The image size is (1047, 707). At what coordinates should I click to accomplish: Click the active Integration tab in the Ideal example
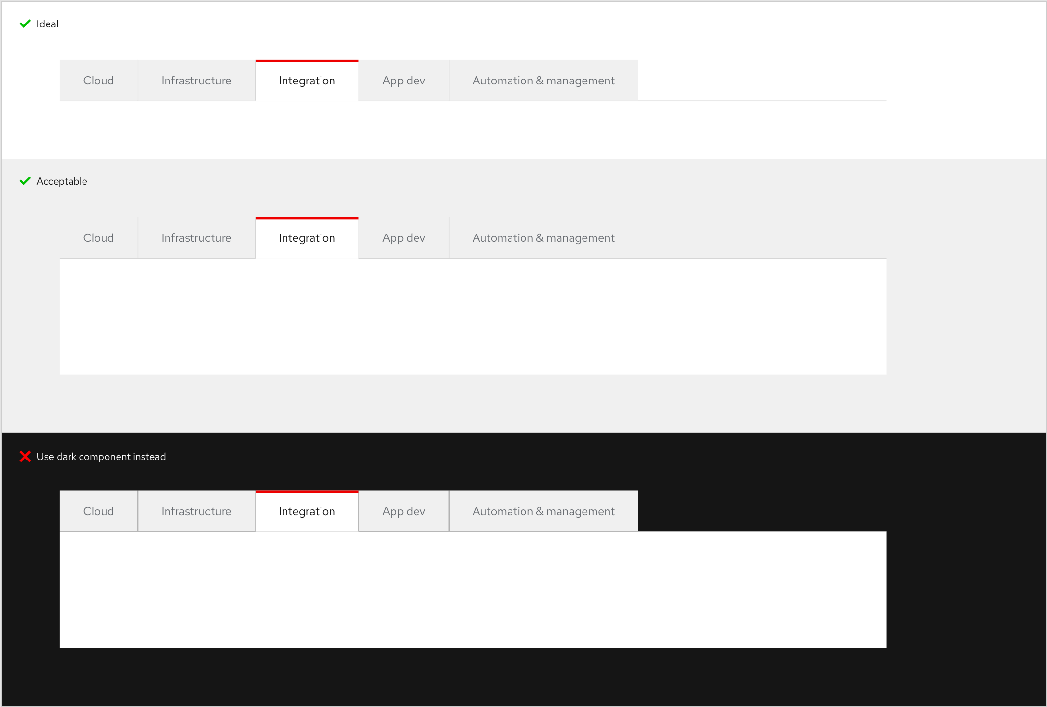(307, 80)
